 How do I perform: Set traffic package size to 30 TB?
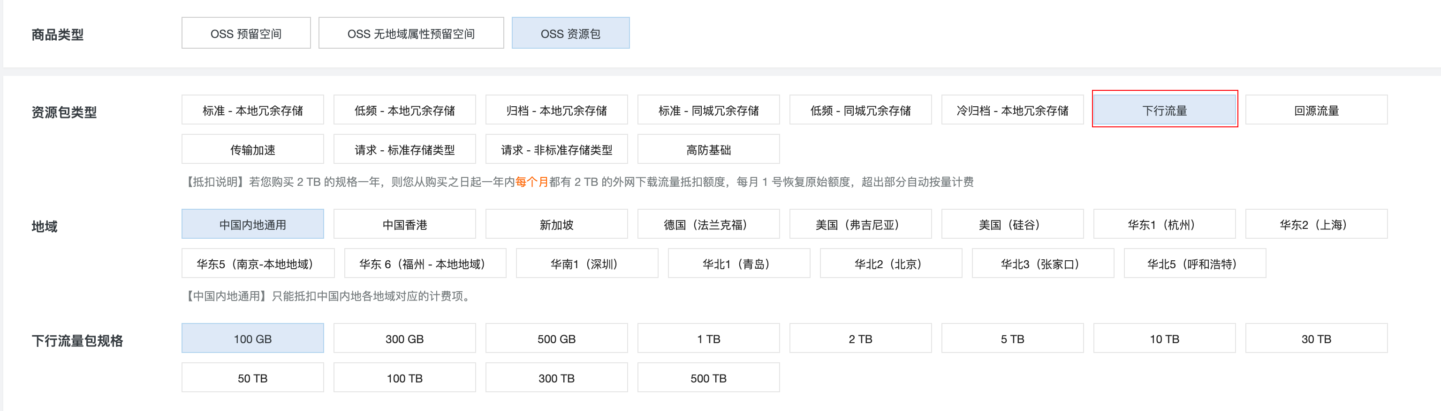pos(1317,338)
